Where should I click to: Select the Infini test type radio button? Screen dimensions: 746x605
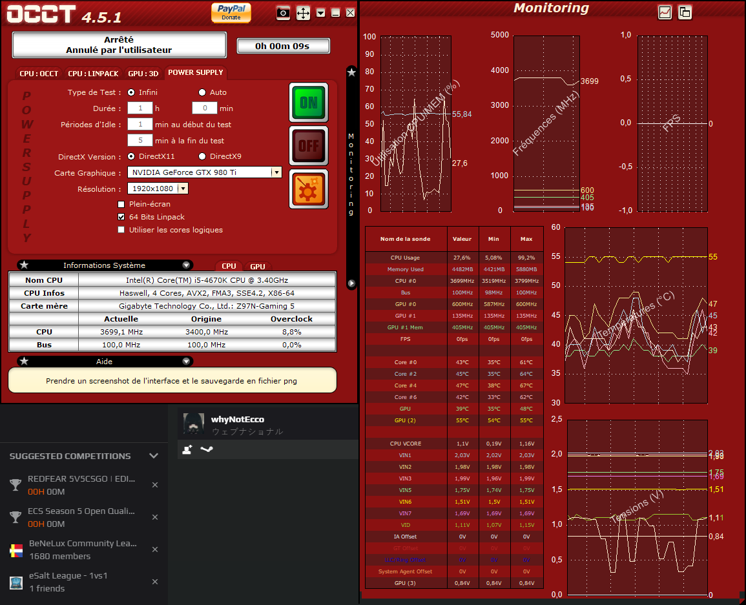coord(131,92)
